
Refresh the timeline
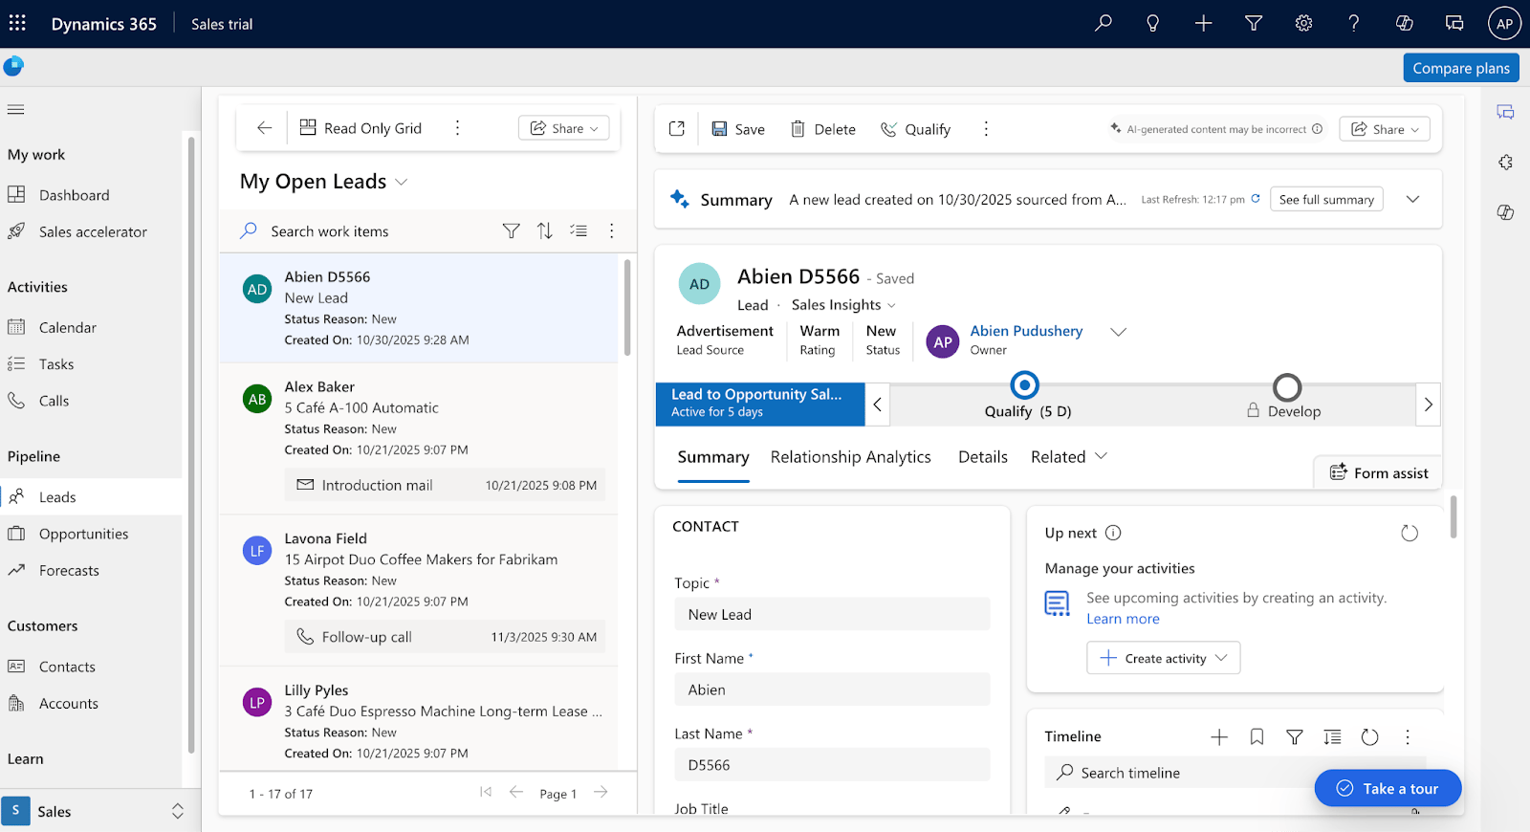(1369, 736)
